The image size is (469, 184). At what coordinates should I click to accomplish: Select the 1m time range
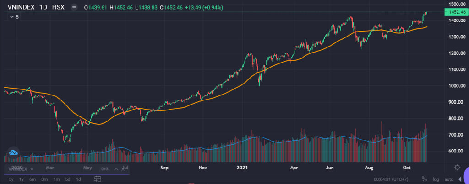click(56, 179)
